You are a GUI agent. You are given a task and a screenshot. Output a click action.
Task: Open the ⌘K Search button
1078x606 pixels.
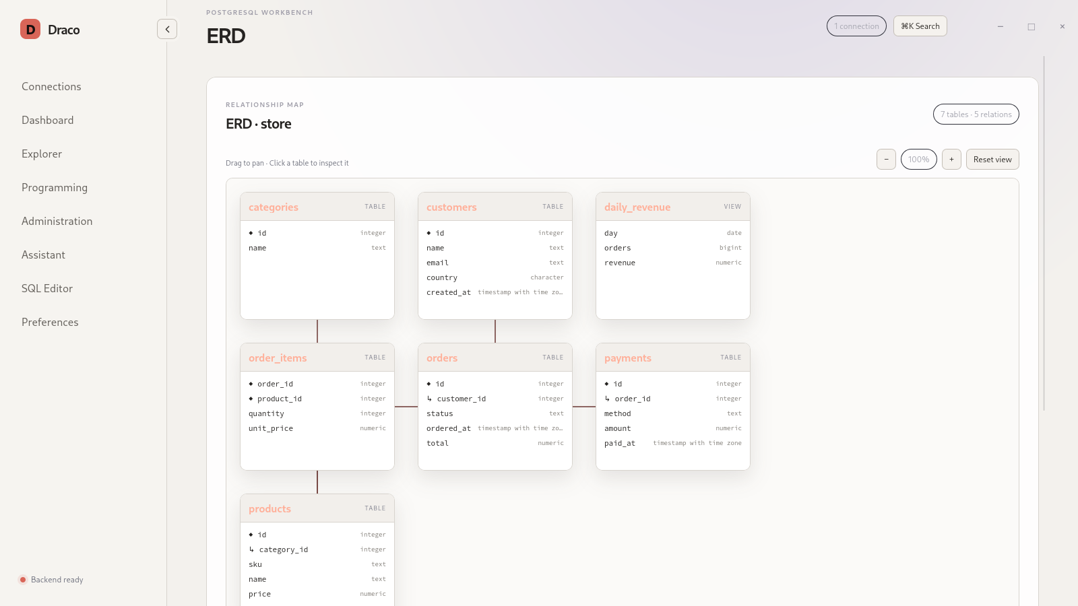point(920,26)
